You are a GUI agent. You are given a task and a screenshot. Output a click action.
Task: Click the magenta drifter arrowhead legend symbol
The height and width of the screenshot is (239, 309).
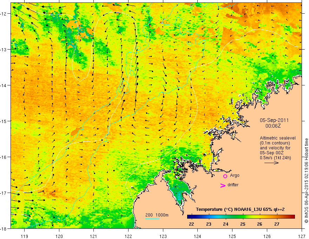pyautogui.click(x=223, y=185)
